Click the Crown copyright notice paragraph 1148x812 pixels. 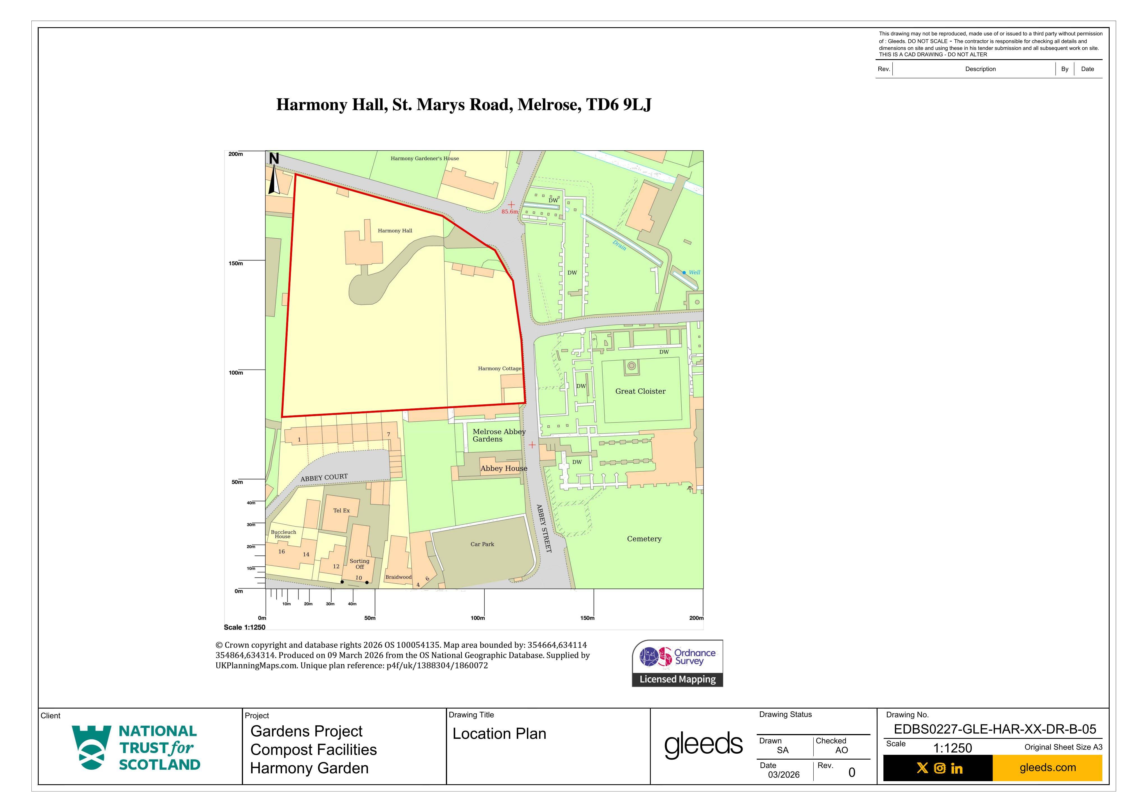[402, 655]
